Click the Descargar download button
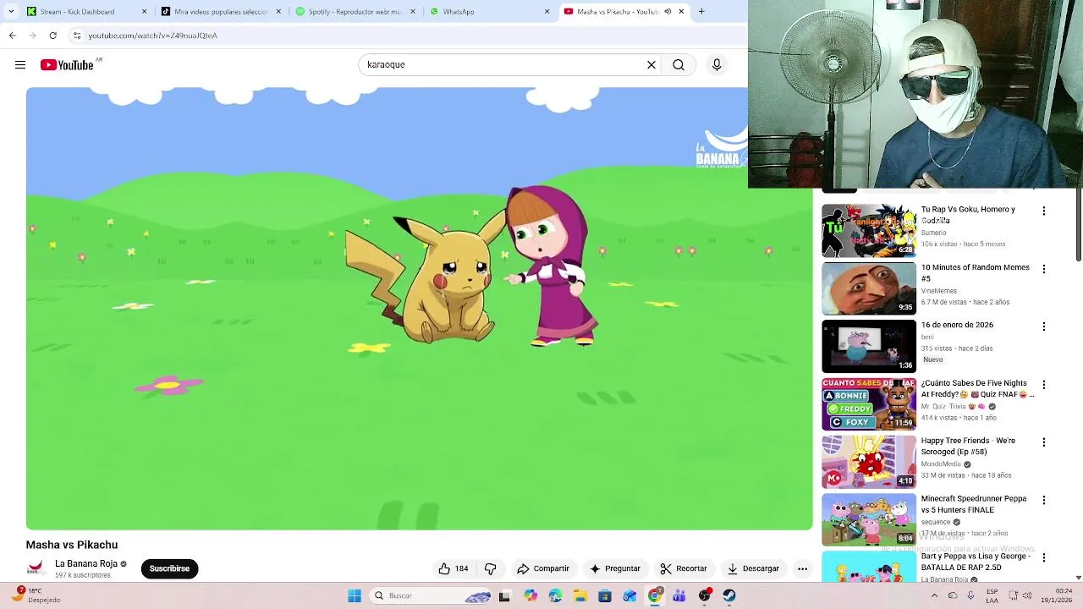 753,568
